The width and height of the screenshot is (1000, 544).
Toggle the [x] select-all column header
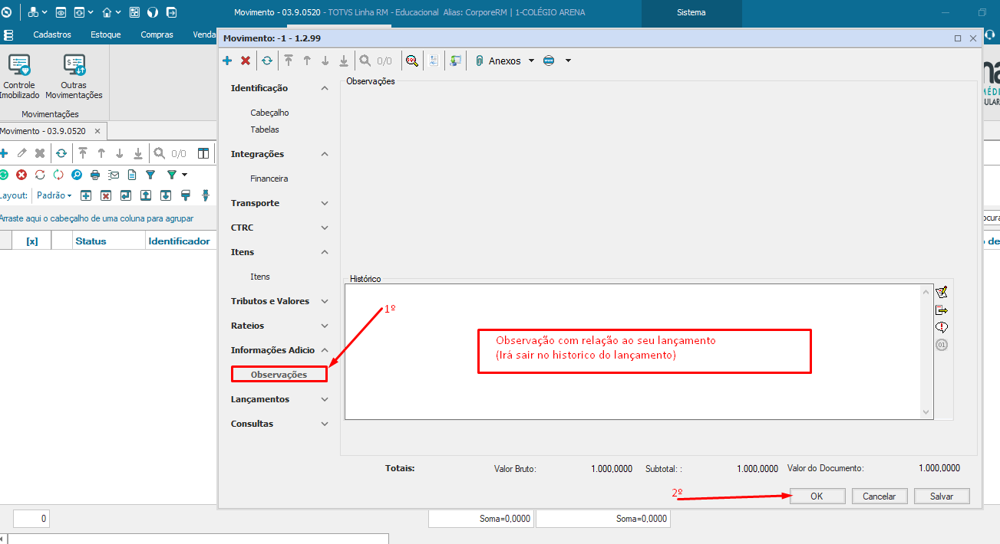(x=31, y=241)
